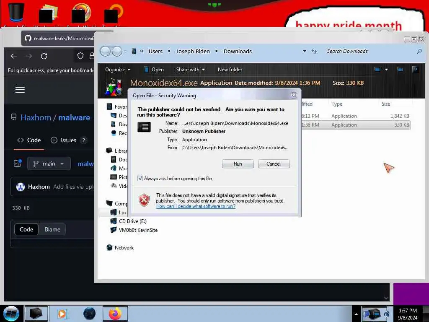Open the main branch dropdown

(x=49, y=164)
